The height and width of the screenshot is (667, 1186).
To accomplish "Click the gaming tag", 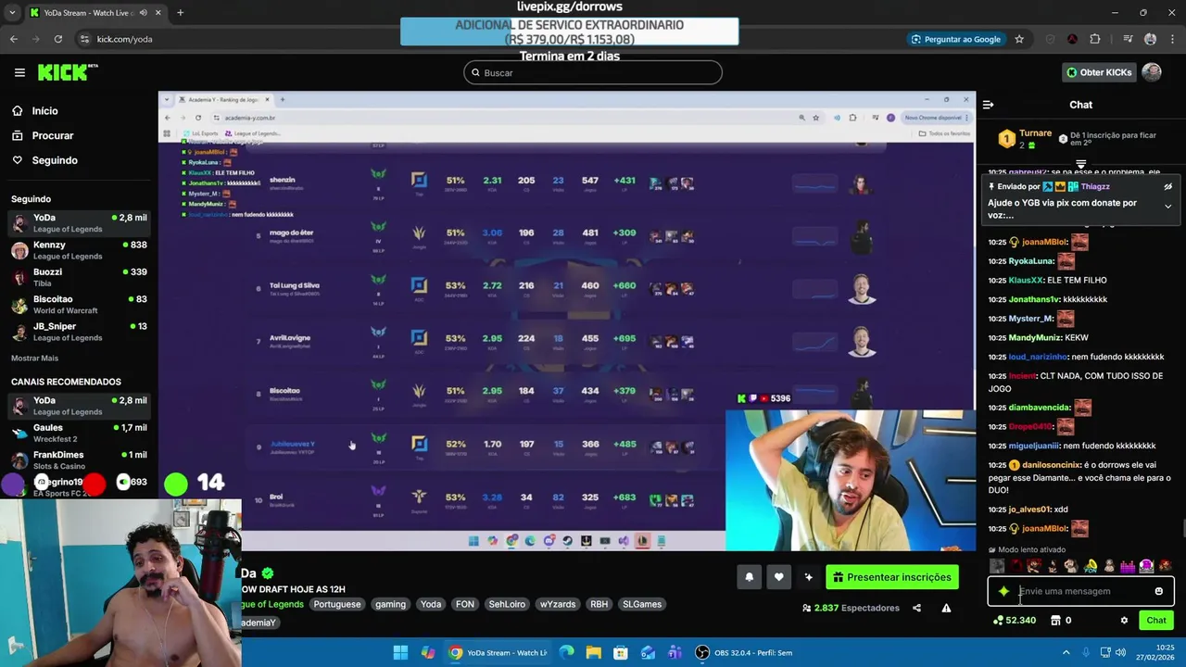I will coord(390,604).
